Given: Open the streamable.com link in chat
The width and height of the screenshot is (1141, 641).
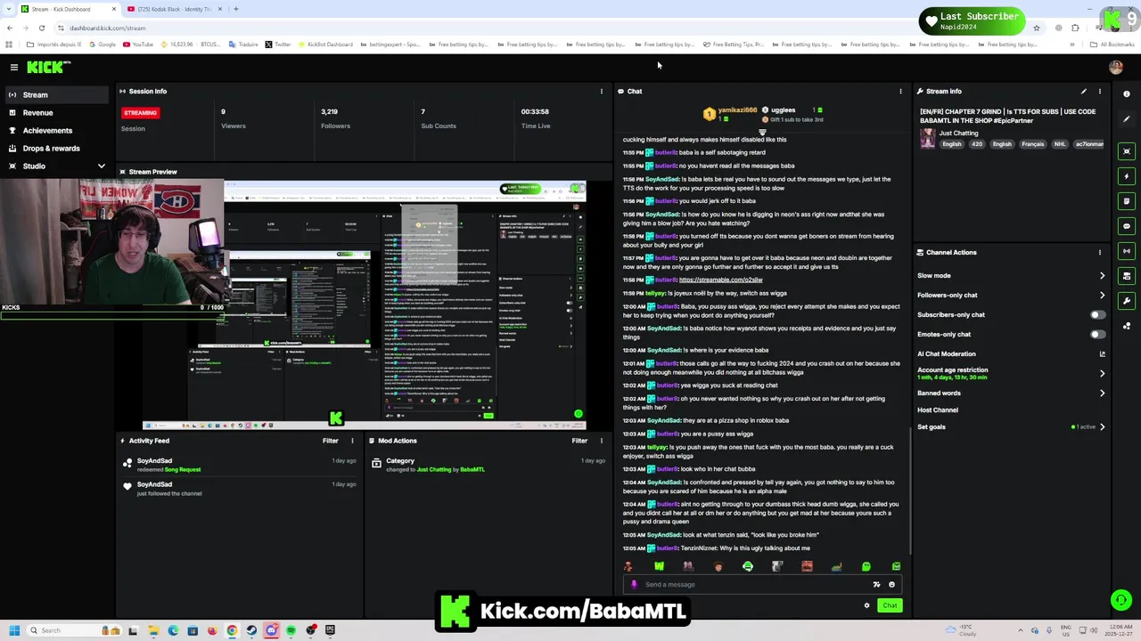Looking at the screenshot, I should pyautogui.click(x=720, y=280).
